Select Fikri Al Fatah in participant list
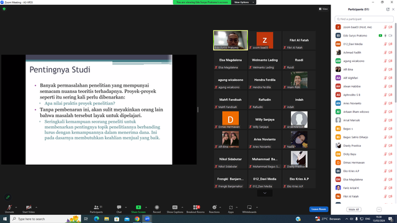This screenshot has width=397, height=223. pos(364,196)
